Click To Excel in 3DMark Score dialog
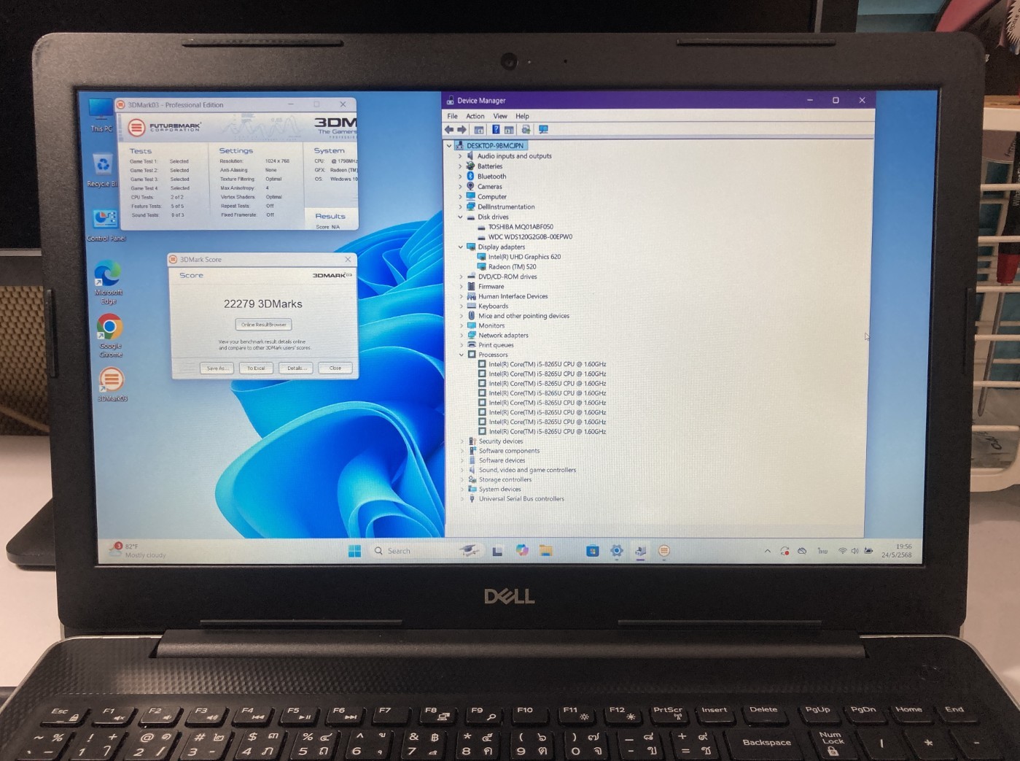 pos(256,368)
